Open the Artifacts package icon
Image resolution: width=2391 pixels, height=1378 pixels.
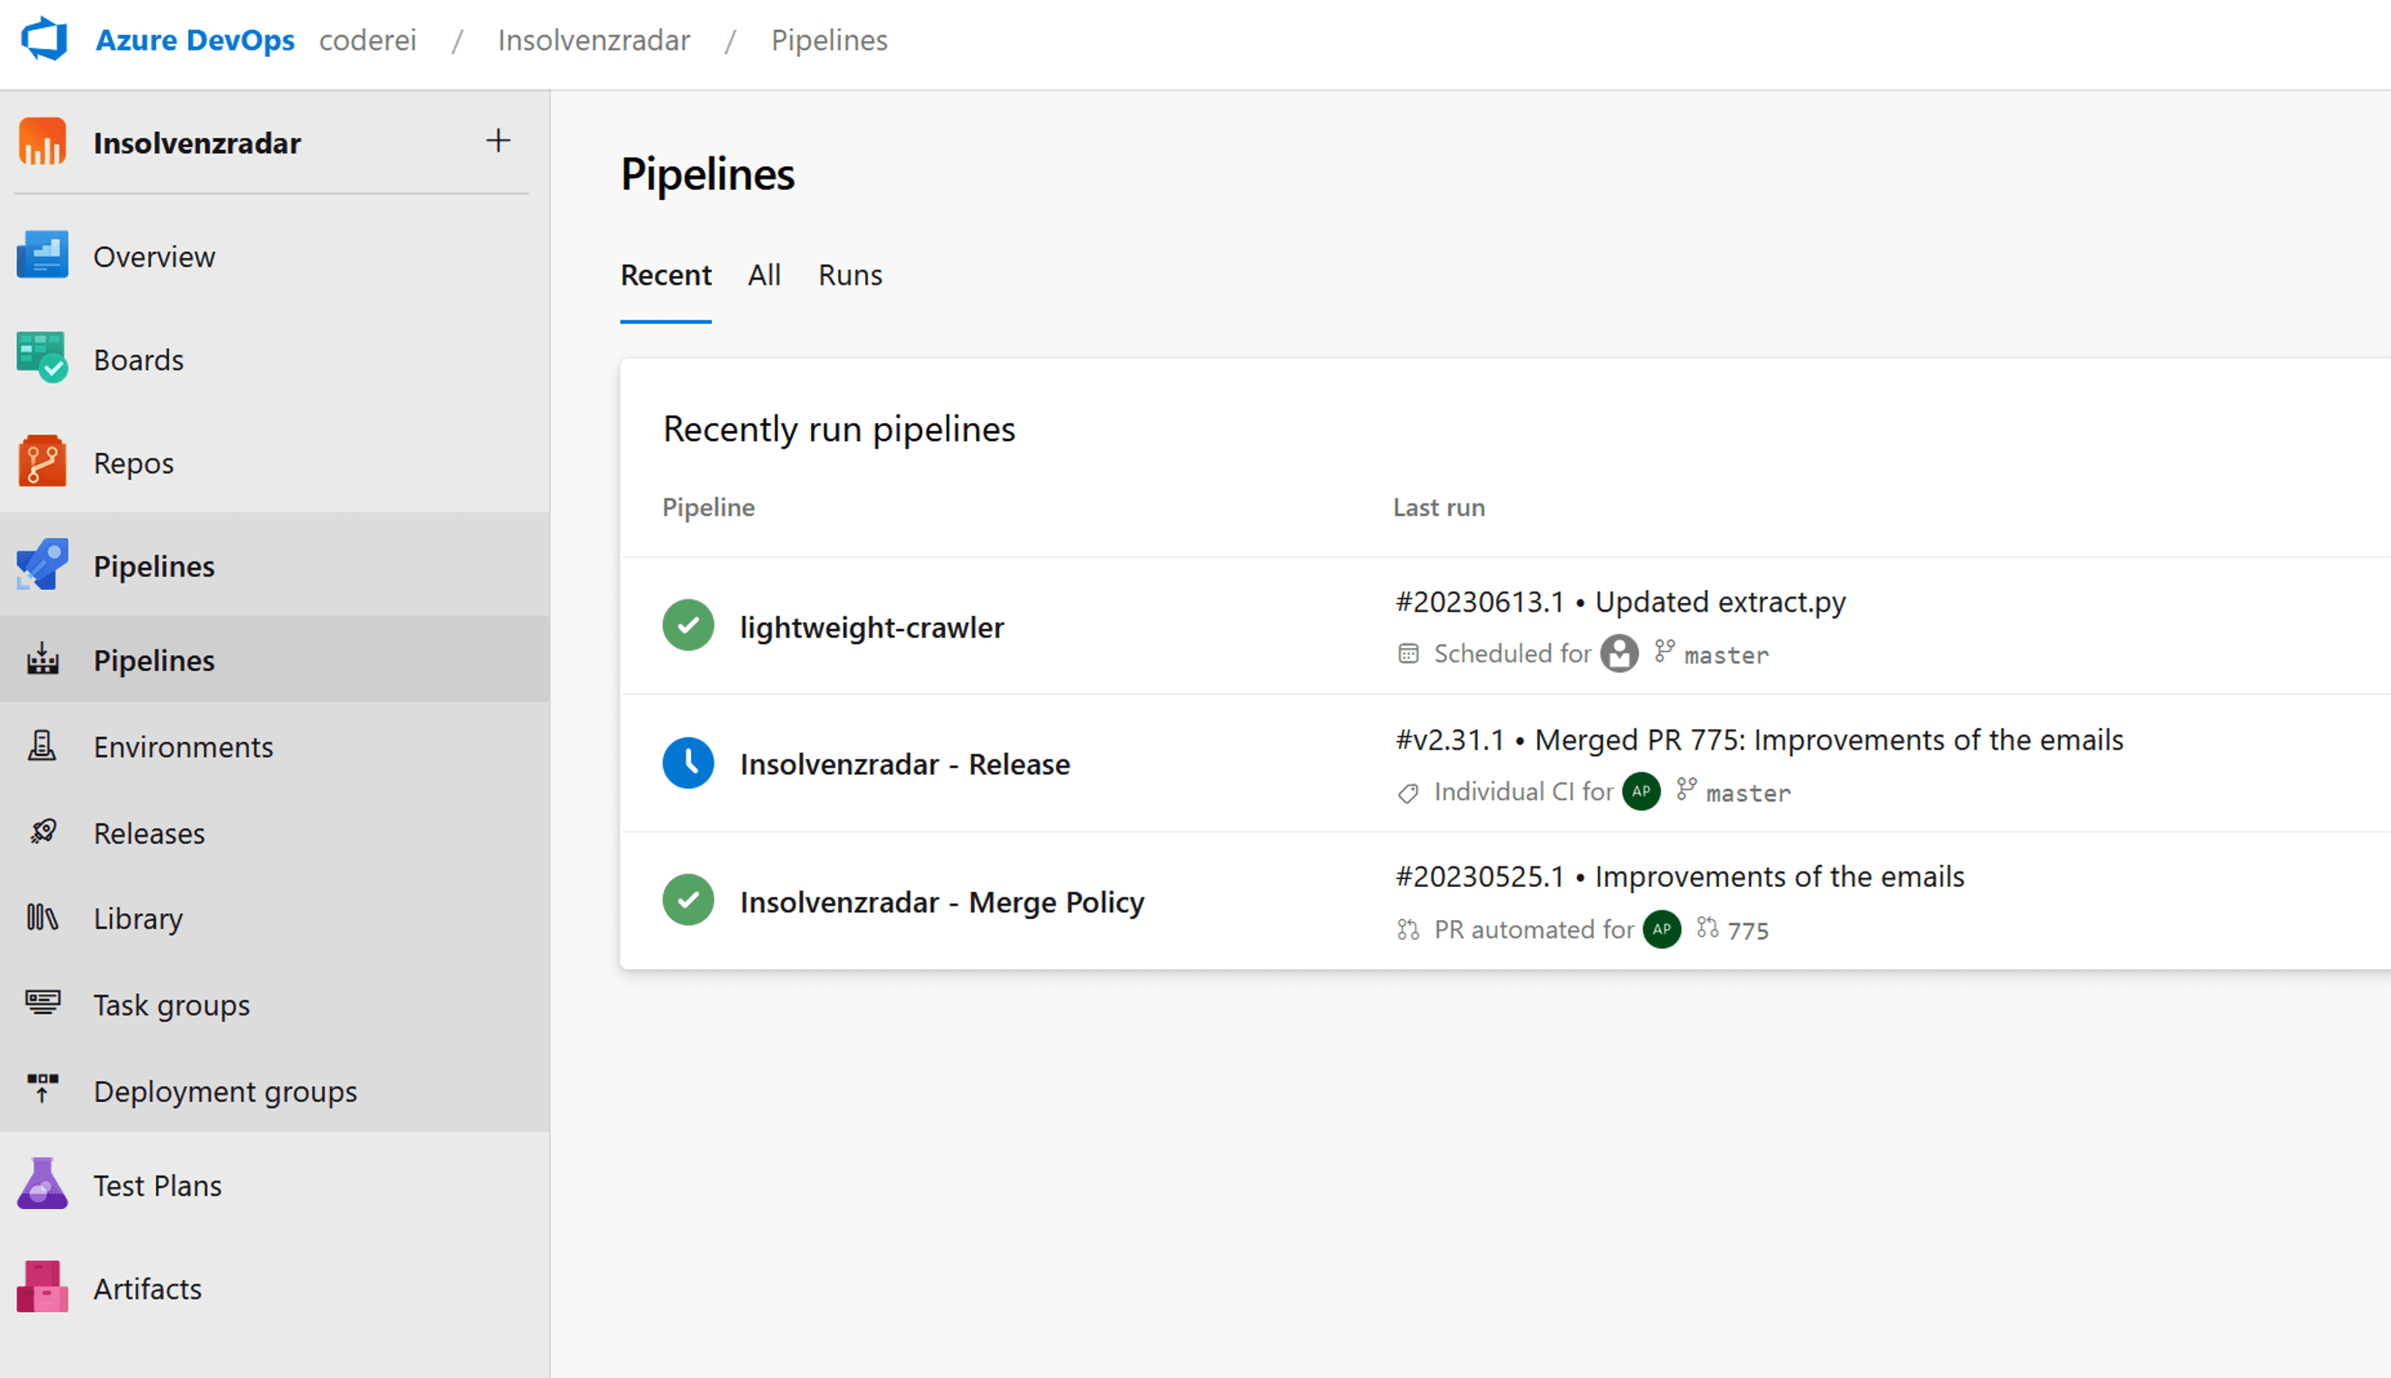pyautogui.click(x=42, y=1287)
